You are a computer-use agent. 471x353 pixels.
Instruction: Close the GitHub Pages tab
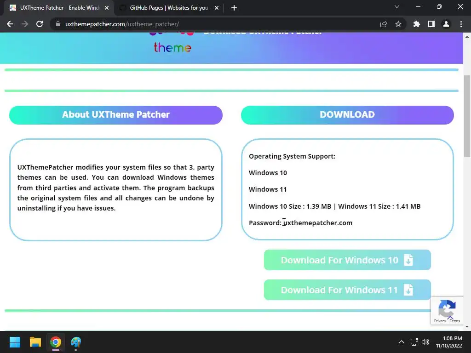217,8
